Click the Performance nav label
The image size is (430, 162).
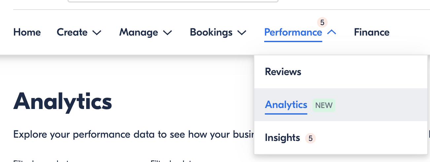click(x=293, y=32)
